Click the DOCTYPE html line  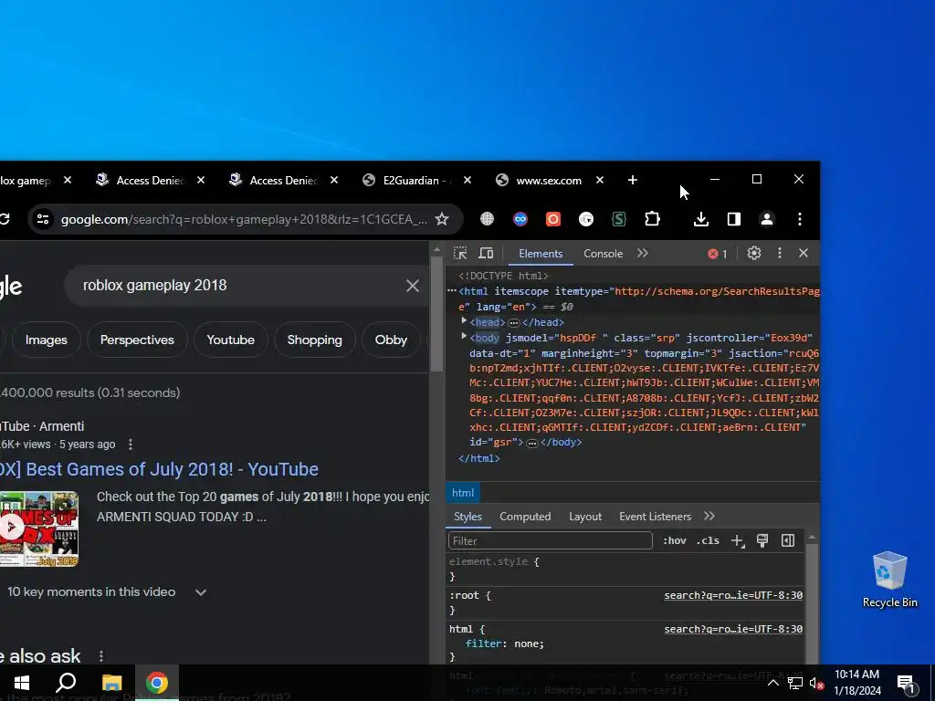point(503,276)
